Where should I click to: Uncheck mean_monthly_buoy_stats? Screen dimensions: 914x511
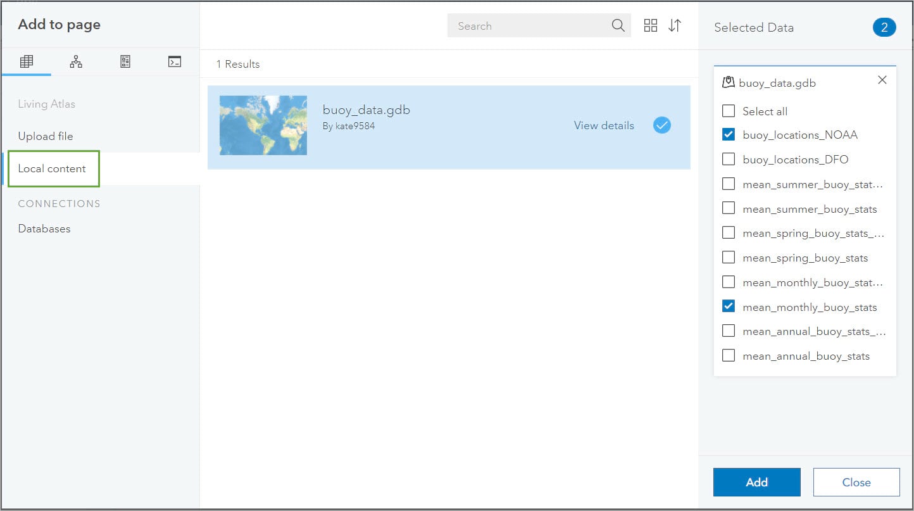coord(728,306)
